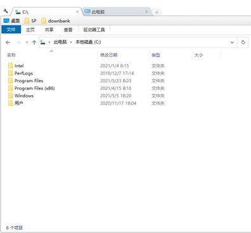Viewport: 251px width, 233px height.
Task: Open the downbank folder bookmark
Action: 56,21
